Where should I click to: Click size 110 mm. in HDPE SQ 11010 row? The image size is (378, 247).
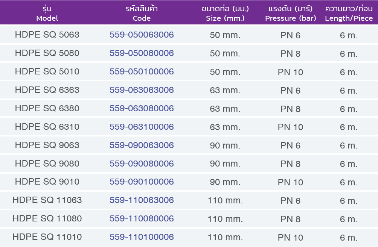click(x=225, y=237)
